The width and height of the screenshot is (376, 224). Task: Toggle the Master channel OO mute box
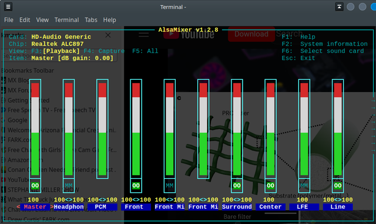click(35, 185)
